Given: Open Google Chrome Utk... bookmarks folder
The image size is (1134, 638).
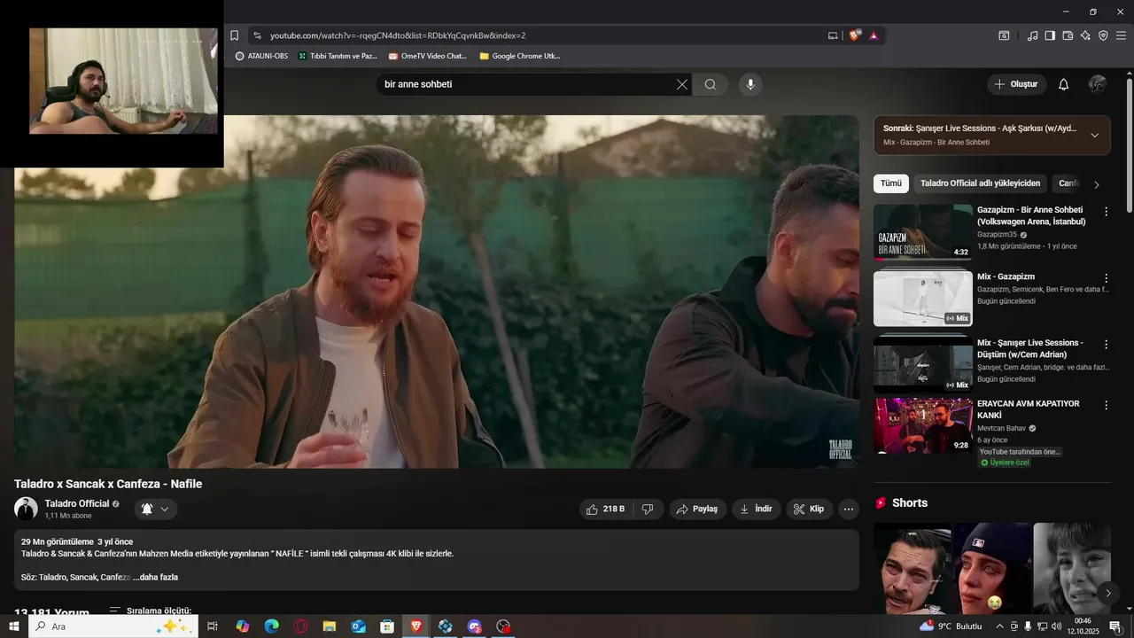Looking at the screenshot, I should pos(520,56).
